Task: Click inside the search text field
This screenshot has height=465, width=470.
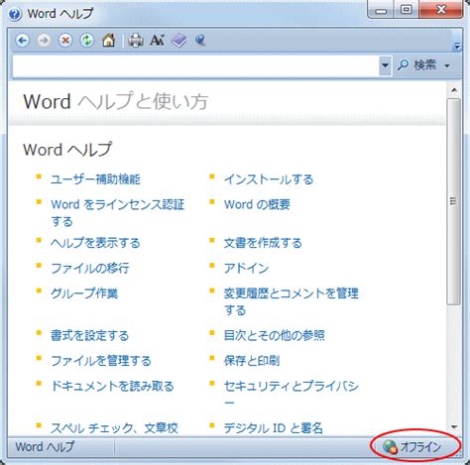Action: click(195, 65)
